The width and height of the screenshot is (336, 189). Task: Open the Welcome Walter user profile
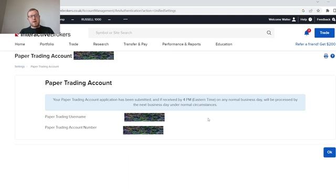point(282,19)
